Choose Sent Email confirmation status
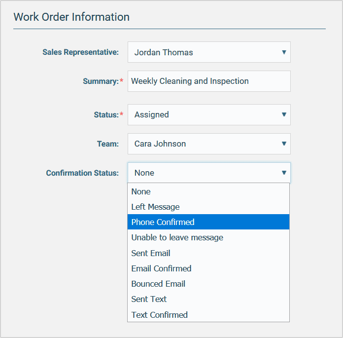Viewport: 343px width, 338px height. (151, 253)
